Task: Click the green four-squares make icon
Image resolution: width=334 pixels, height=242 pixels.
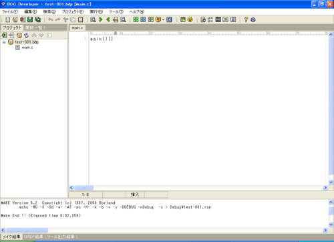Action: [136, 19]
